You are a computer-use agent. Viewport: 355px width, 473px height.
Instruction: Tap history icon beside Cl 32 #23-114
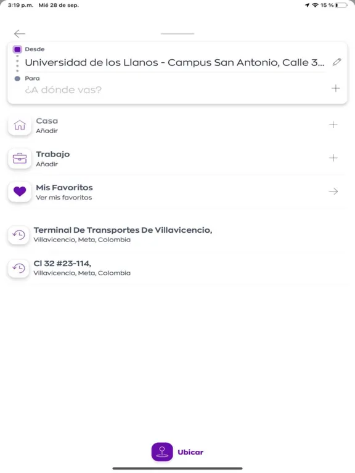(18, 268)
